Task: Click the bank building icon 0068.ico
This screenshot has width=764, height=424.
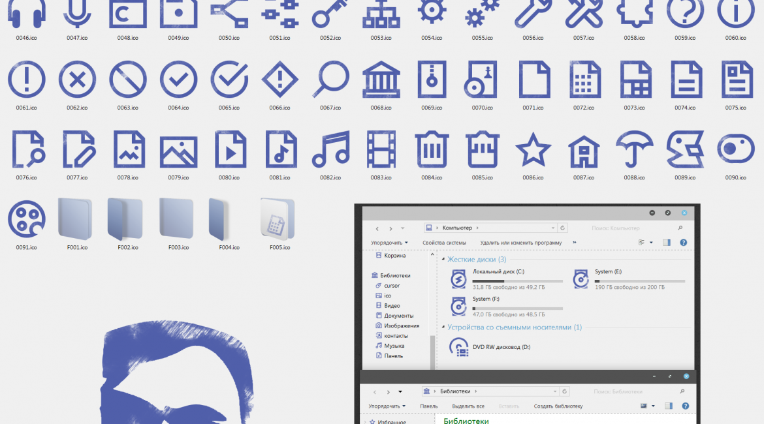Action: [381, 80]
